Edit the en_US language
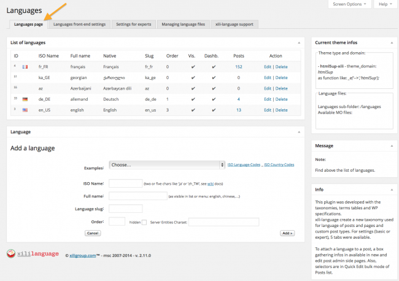Image resolution: width=399 pixels, height=281 pixels. pyautogui.click(x=268, y=110)
